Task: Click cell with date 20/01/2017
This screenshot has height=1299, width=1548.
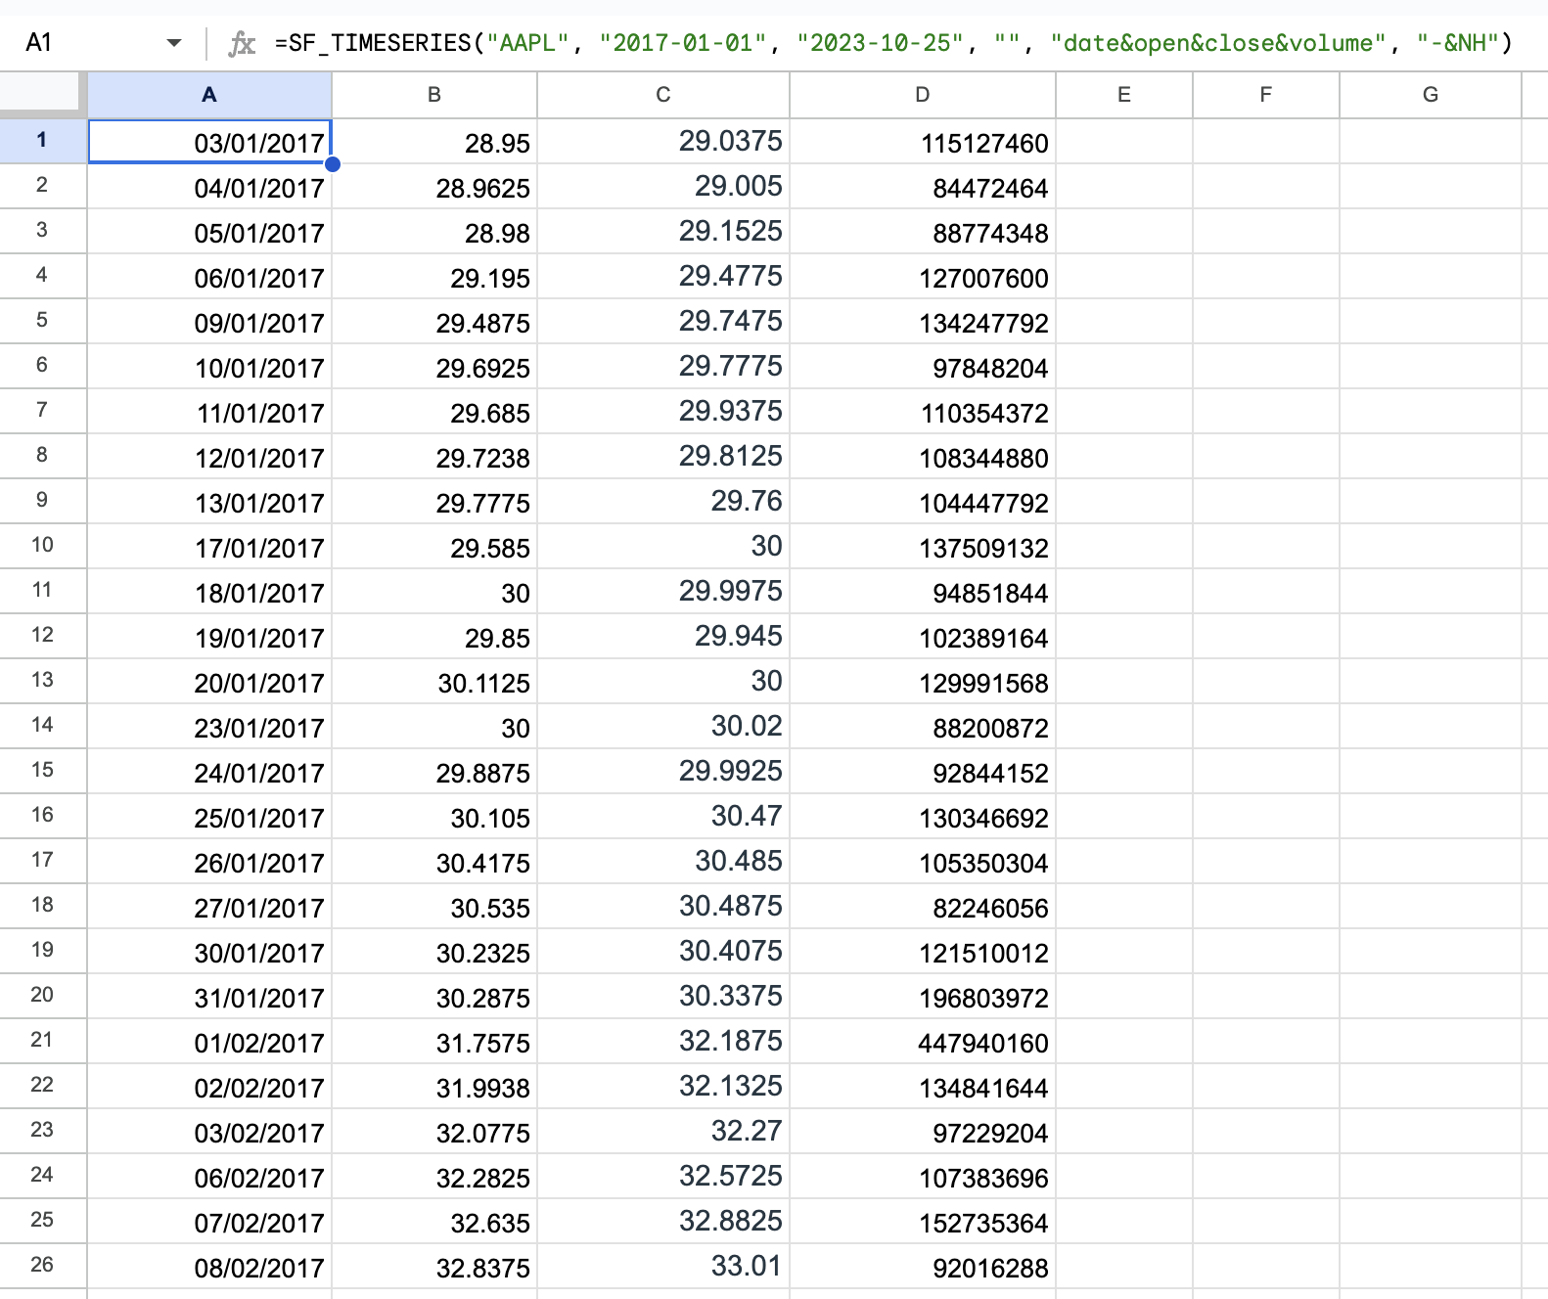Action: click(209, 682)
